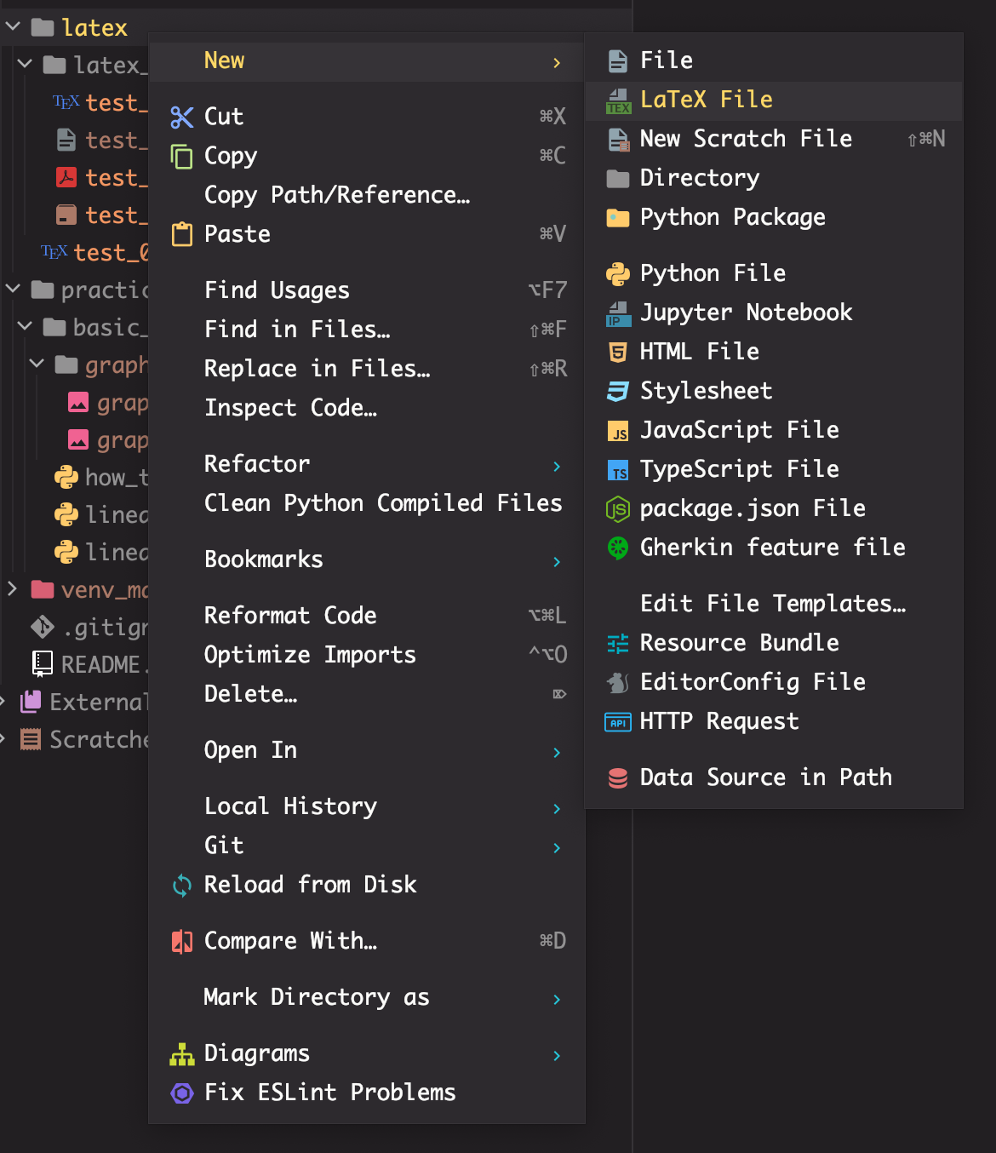Screen dimensions: 996x1153
Task: Collapse the graph folder chevron
Action: (37, 364)
